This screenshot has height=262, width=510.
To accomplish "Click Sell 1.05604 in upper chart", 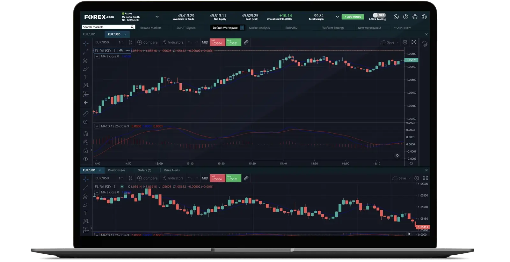I will (x=217, y=42).
